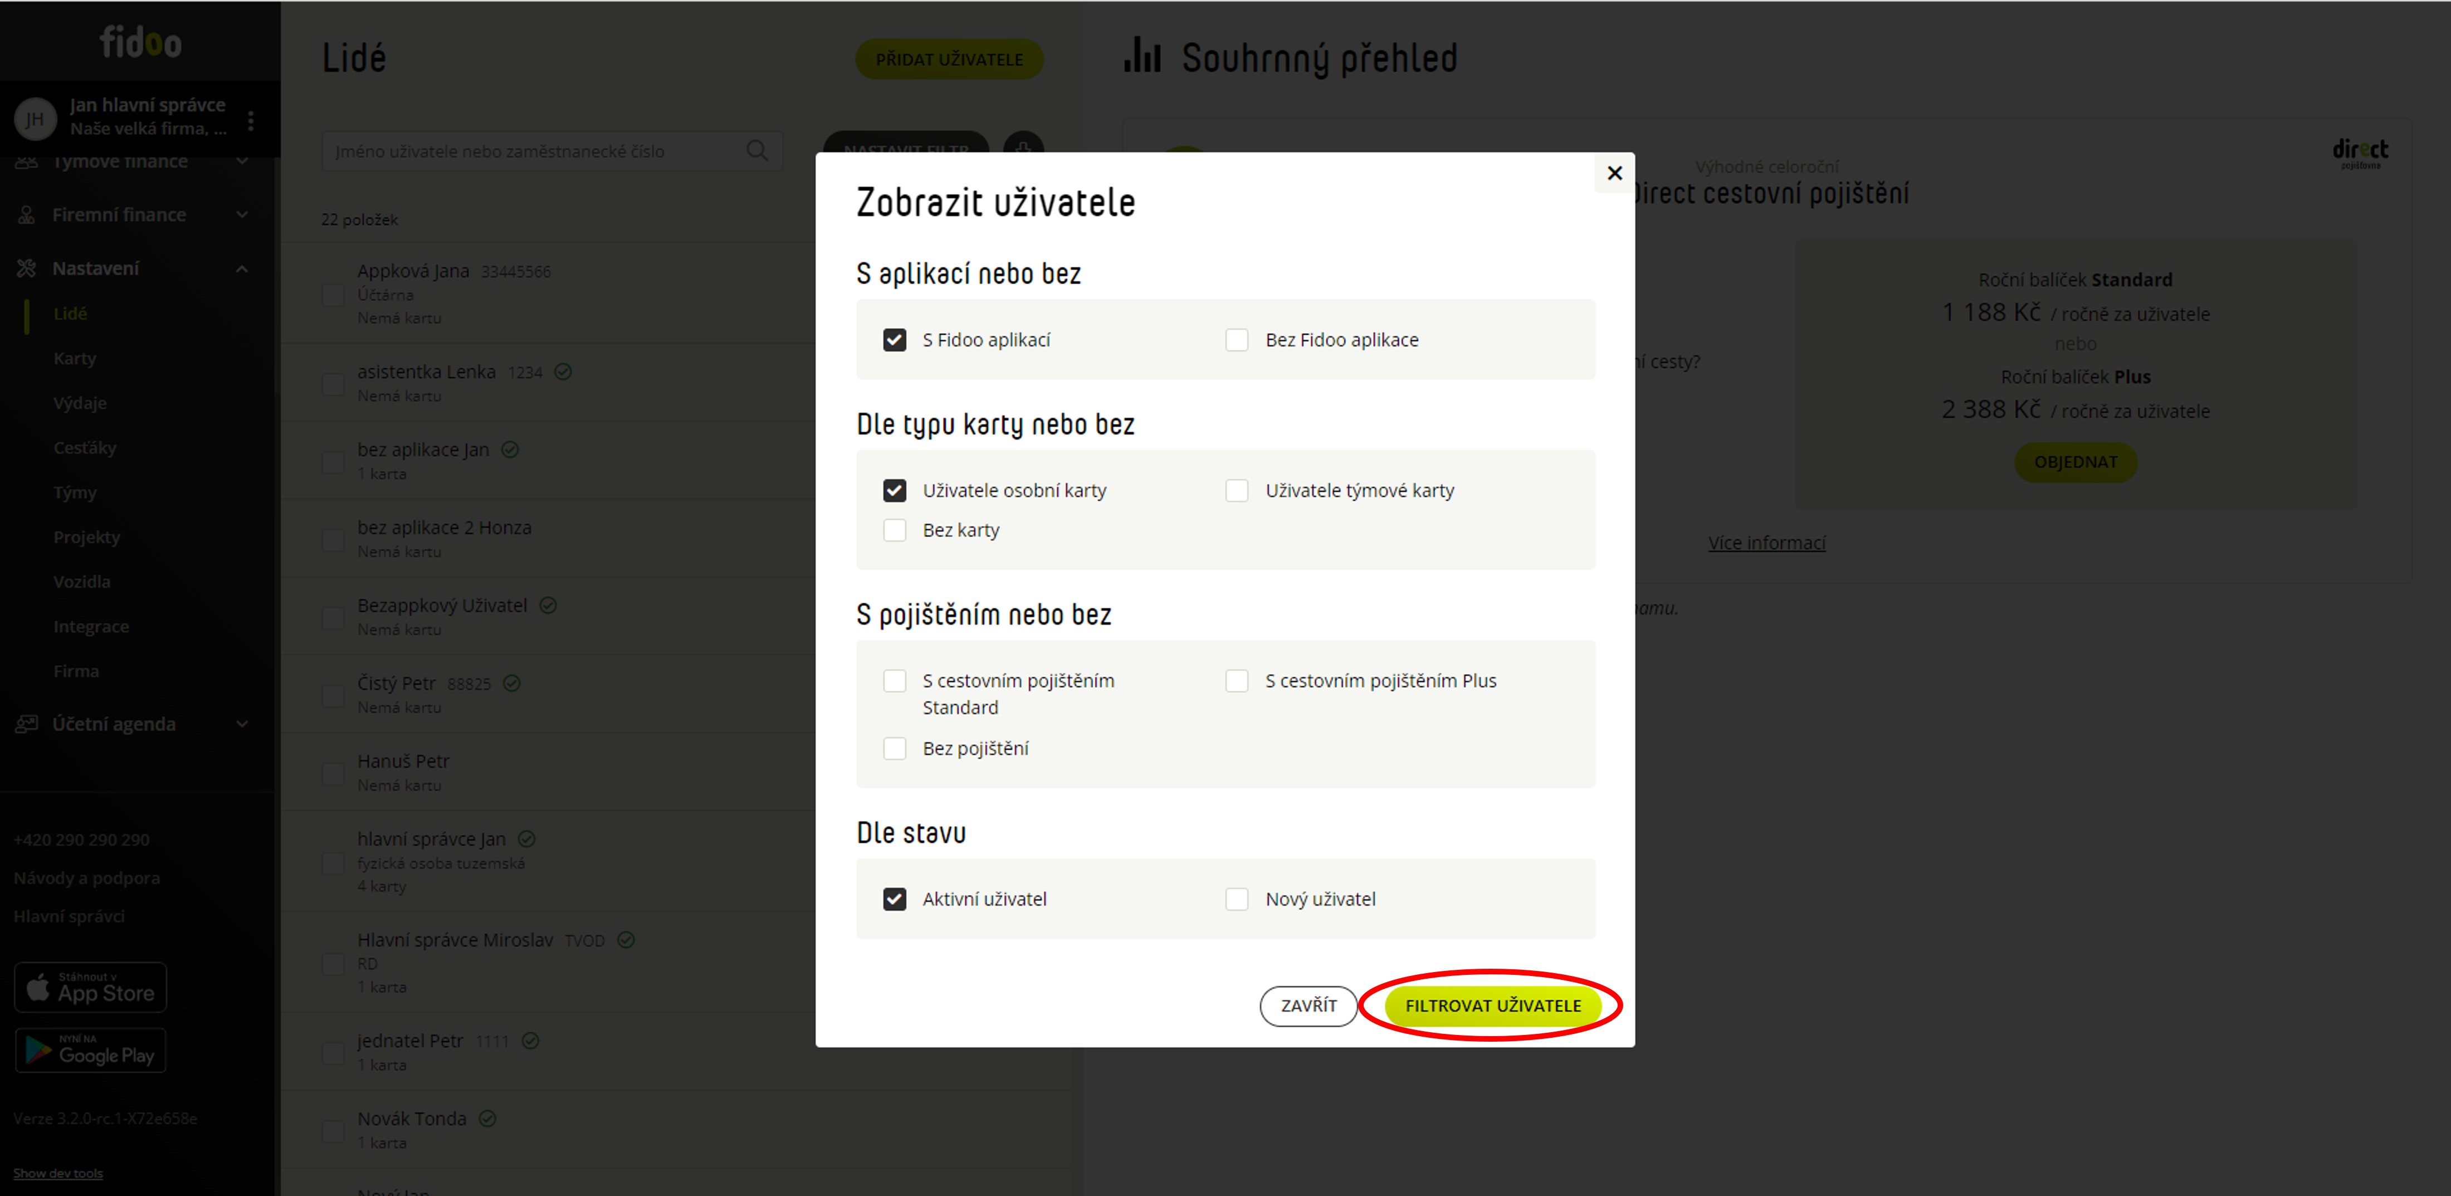2451x1196 pixels.
Task: Click the phone number +420 290 290 290
Action: [82, 840]
